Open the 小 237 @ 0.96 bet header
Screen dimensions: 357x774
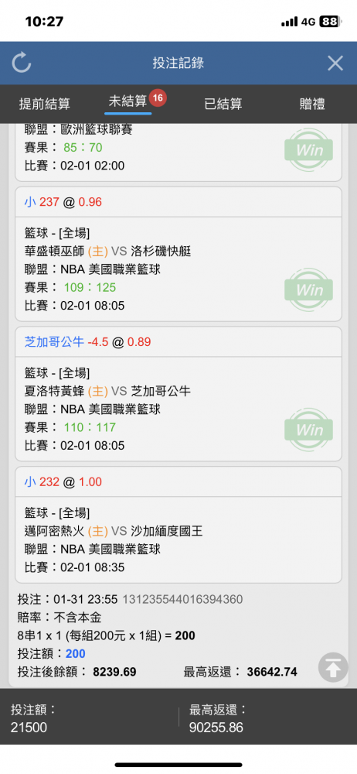tap(178, 202)
